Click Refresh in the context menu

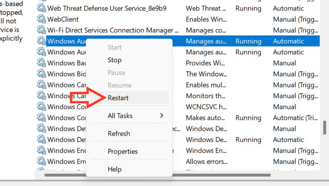click(119, 134)
